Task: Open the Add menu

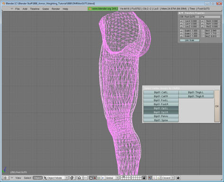Action: click(x=25, y=9)
